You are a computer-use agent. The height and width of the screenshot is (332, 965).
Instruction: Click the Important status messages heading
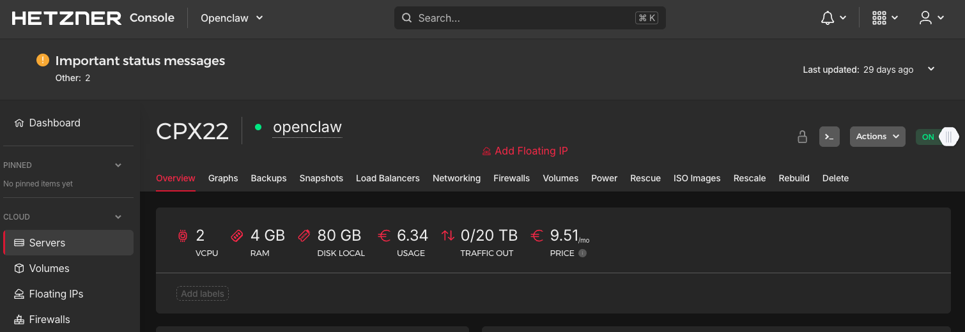pos(140,61)
